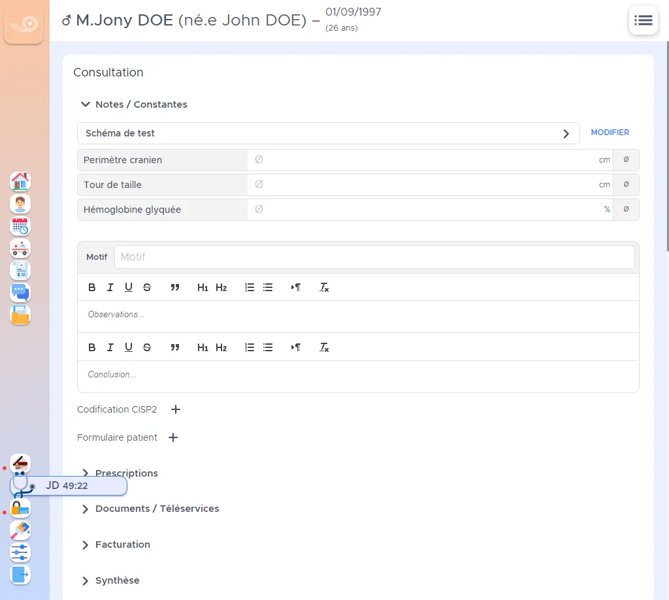
Task: Insert numbered list in Observations toolbar
Action: (250, 287)
